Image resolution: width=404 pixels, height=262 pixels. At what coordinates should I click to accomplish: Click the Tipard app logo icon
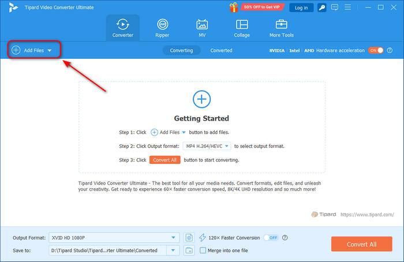tap(13, 7)
